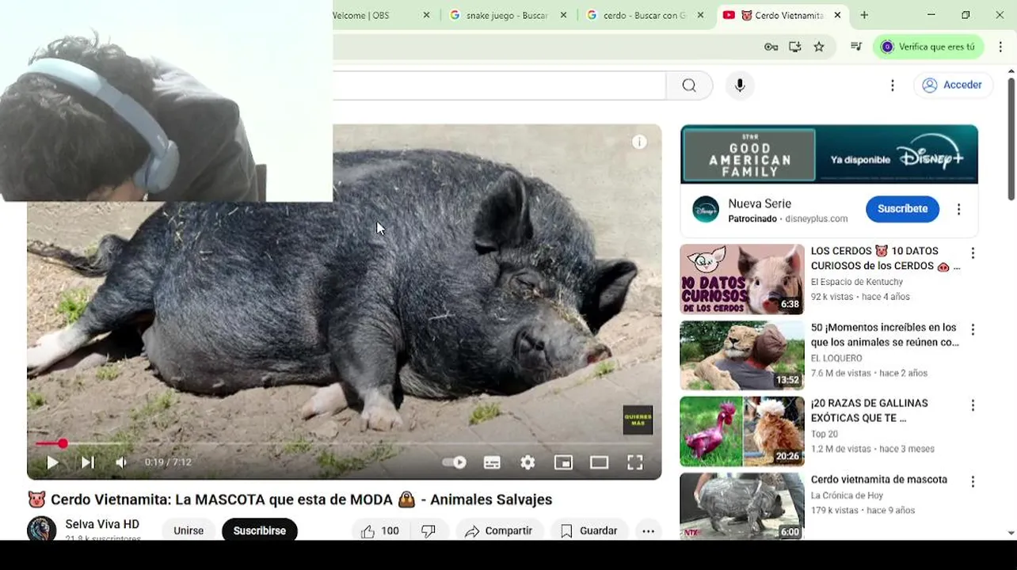Open a new browser tab
The height and width of the screenshot is (570, 1017).
click(x=864, y=15)
